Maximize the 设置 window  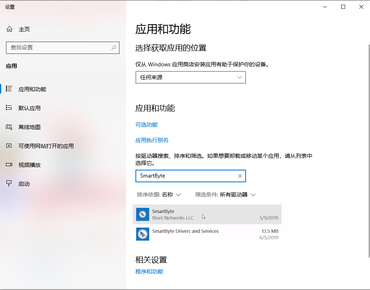[x=343, y=7]
